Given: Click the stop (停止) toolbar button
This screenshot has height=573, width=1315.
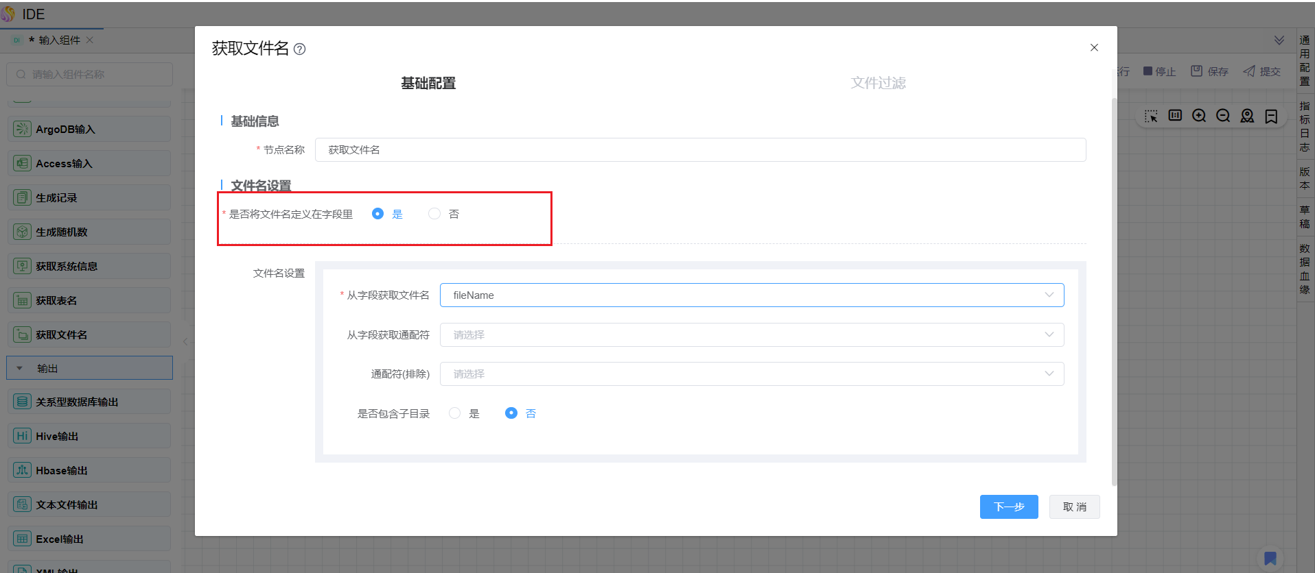Looking at the screenshot, I should pyautogui.click(x=1159, y=71).
